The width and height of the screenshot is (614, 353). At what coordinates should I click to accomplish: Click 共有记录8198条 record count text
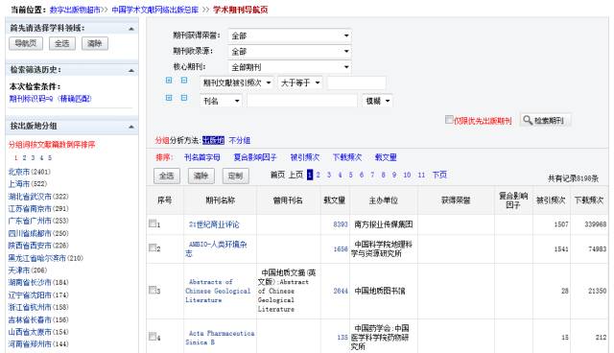pos(573,178)
